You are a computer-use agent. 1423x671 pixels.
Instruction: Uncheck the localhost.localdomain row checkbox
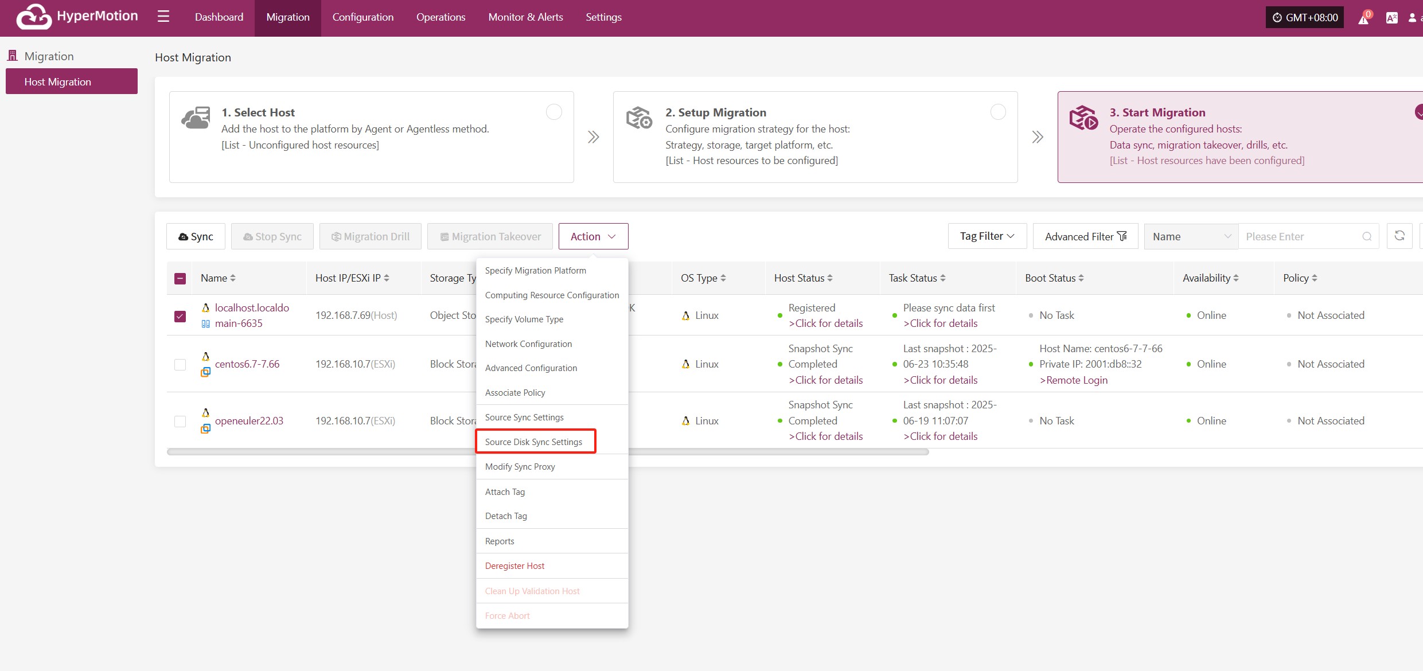(180, 316)
